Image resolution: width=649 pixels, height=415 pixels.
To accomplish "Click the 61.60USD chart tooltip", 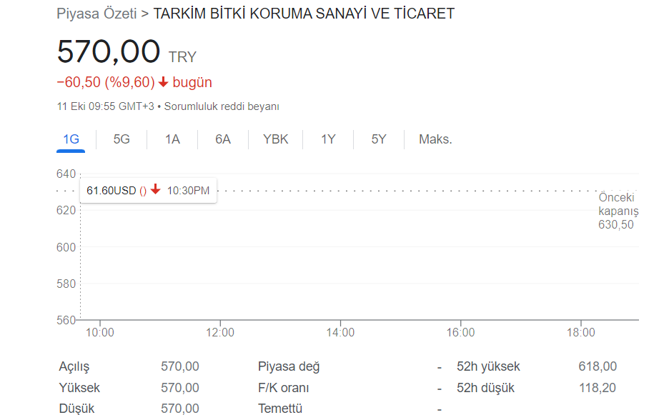I will [148, 190].
